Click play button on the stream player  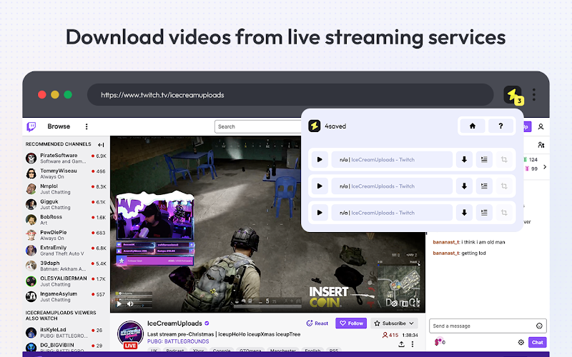click(119, 303)
